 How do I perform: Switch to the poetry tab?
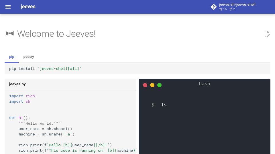(29, 57)
